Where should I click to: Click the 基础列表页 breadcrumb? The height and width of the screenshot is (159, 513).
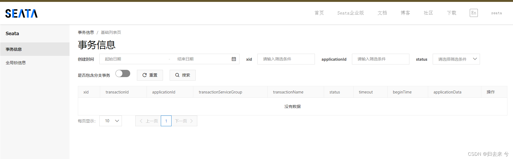[x=111, y=32]
